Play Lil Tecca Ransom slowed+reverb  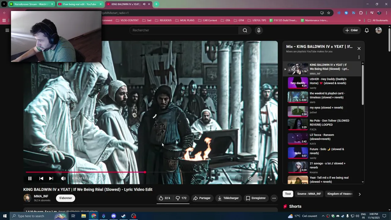(322, 139)
